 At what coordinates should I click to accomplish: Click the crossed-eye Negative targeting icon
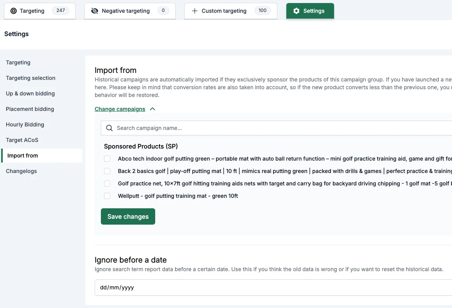click(x=95, y=11)
